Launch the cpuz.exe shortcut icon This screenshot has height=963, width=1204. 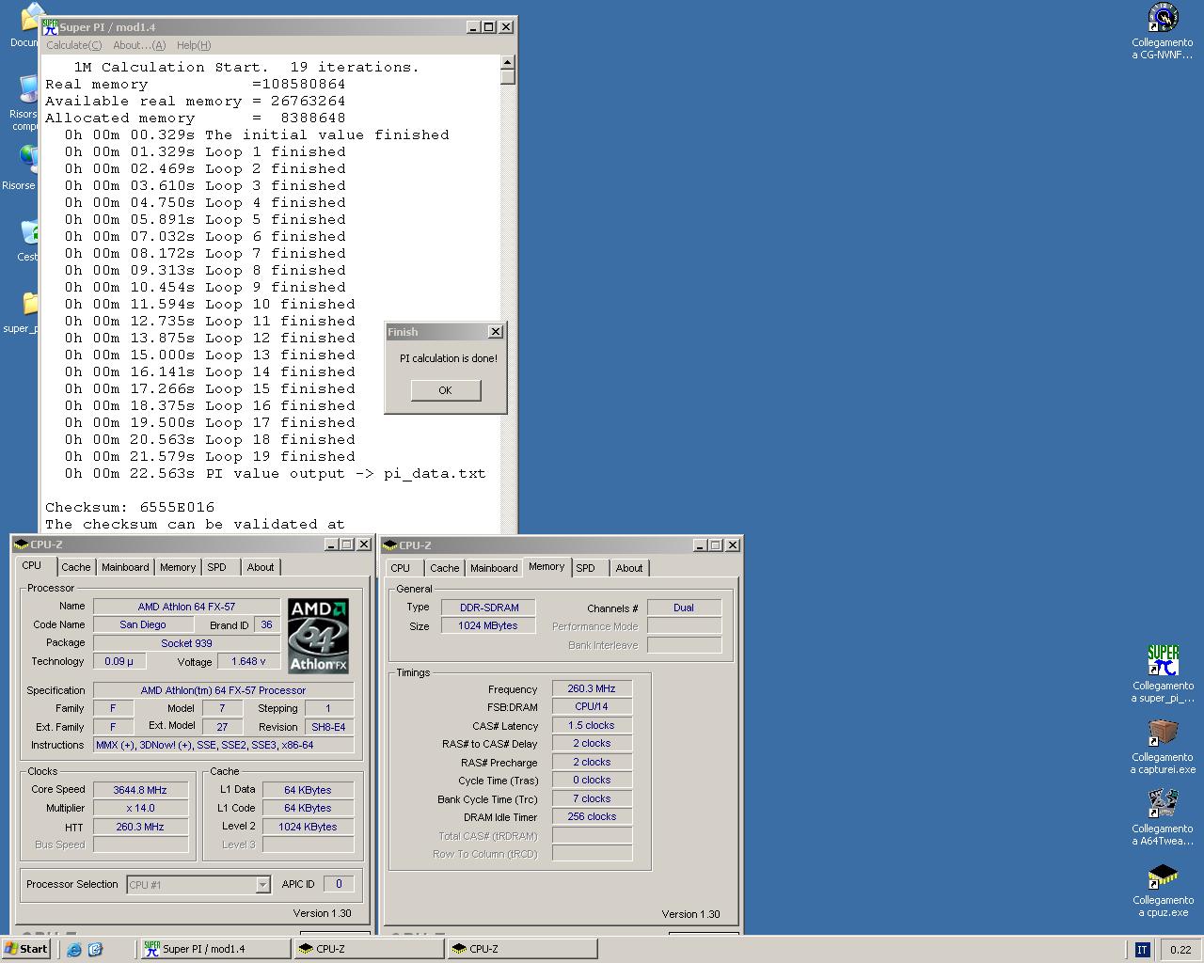tap(1163, 876)
